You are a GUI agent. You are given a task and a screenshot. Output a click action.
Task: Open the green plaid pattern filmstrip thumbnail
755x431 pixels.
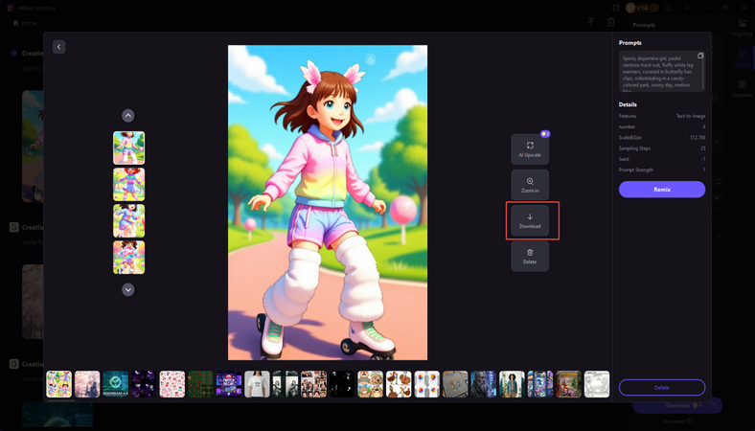point(200,384)
